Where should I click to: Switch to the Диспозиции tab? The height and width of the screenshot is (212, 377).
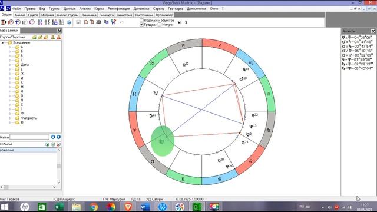144,15
